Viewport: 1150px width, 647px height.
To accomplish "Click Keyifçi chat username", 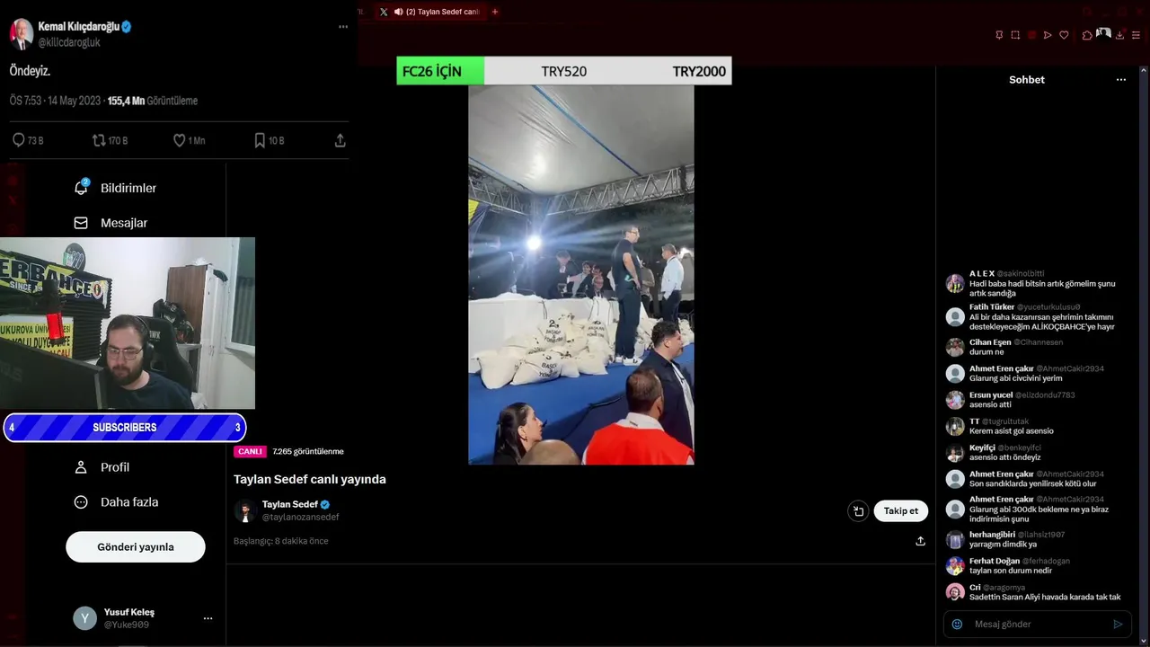I will pos(982,448).
